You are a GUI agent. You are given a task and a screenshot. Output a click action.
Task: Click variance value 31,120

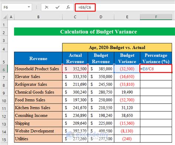coord(127,108)
